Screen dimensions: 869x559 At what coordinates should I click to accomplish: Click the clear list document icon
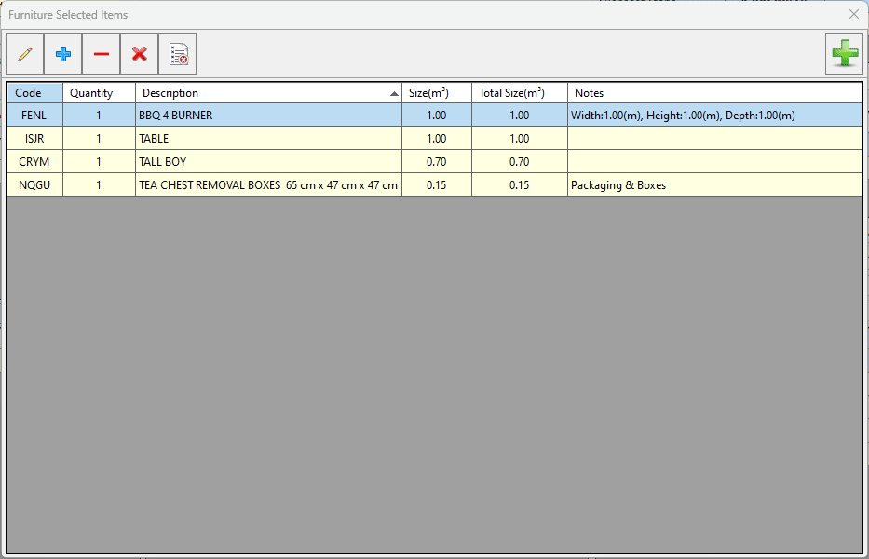[178, 54]
